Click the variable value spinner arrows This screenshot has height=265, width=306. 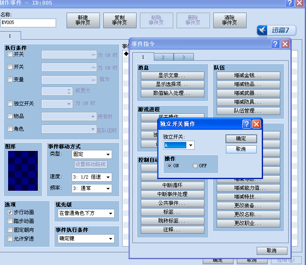pyautogui.click(x=69, y=91)
